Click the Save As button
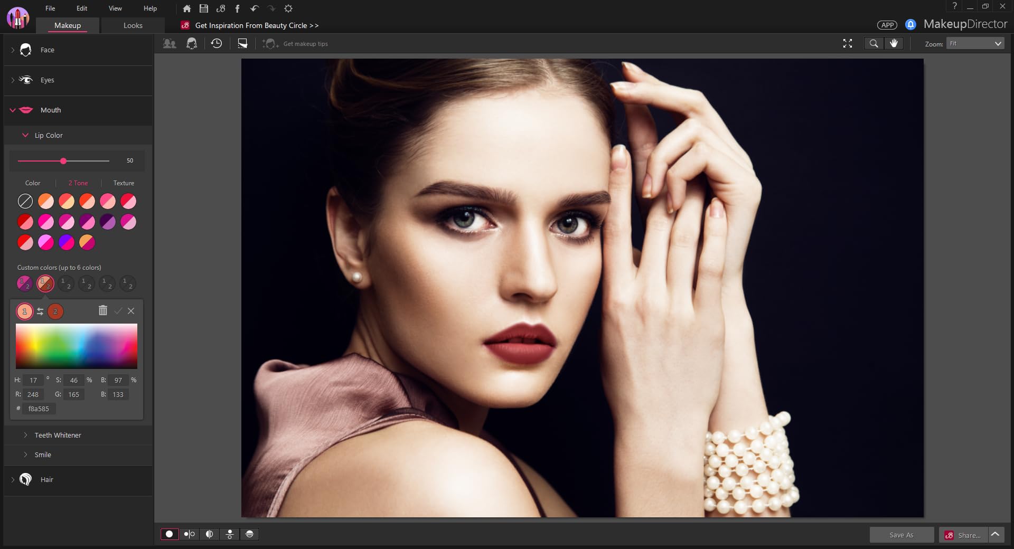The image size is (1014, 549). click(902, 535)
